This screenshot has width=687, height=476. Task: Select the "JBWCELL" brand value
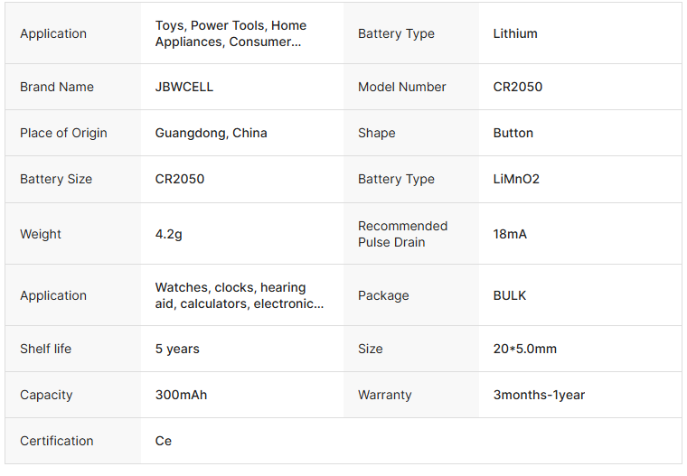(184, 87)
